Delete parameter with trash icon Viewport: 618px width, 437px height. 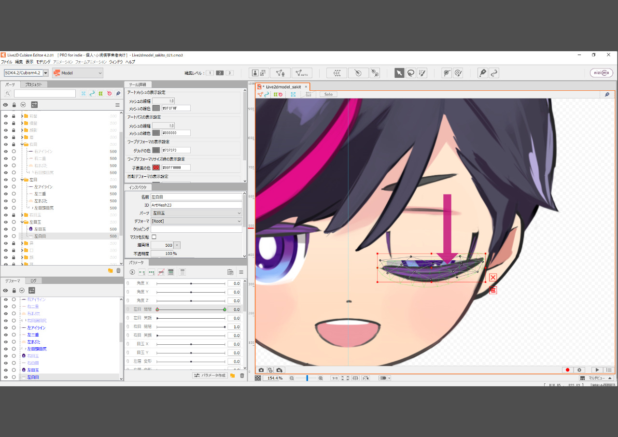click(x=242, y=375)
